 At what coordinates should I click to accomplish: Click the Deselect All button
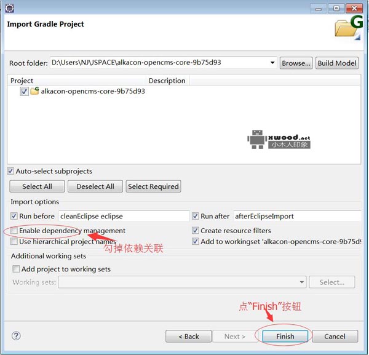95,186
